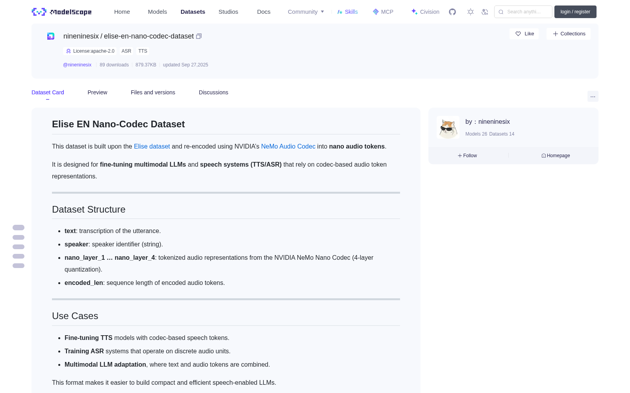Add dataset to Collections
Screen dimensions: 630x393
point(569,34)
